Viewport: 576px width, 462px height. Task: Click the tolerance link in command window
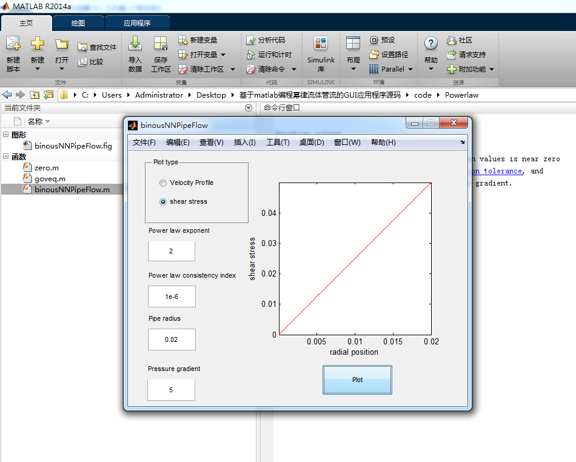(x=497, y=171)
